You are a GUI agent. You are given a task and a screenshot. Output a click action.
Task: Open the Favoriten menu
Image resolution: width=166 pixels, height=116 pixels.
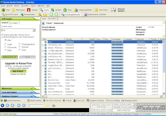click(25, 6)
